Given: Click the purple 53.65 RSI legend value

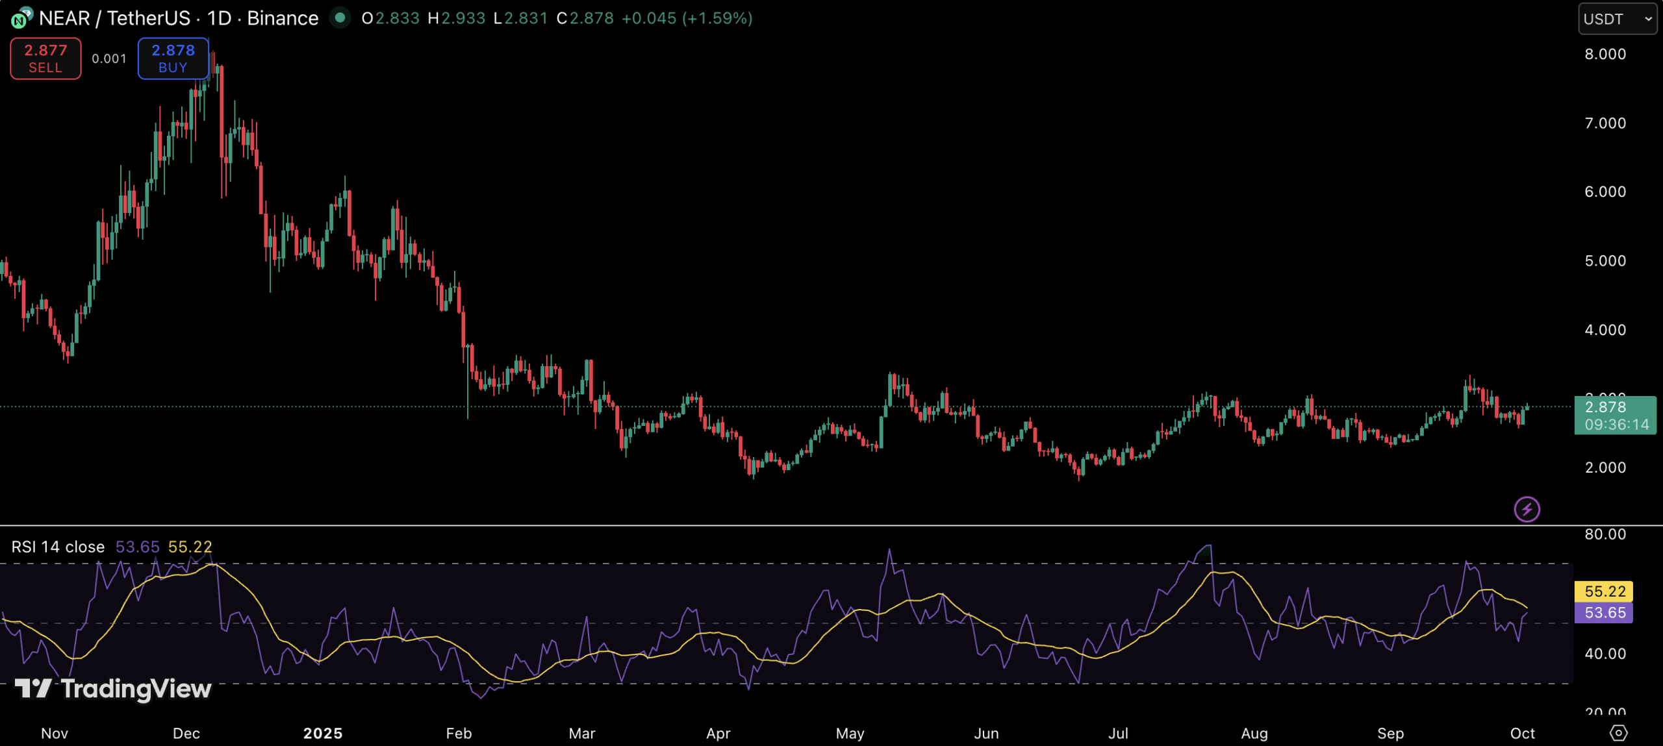Looking at the screenshot, I should coord(137,547).
